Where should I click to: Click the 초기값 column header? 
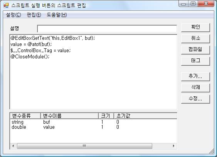[x=145, y=116]
